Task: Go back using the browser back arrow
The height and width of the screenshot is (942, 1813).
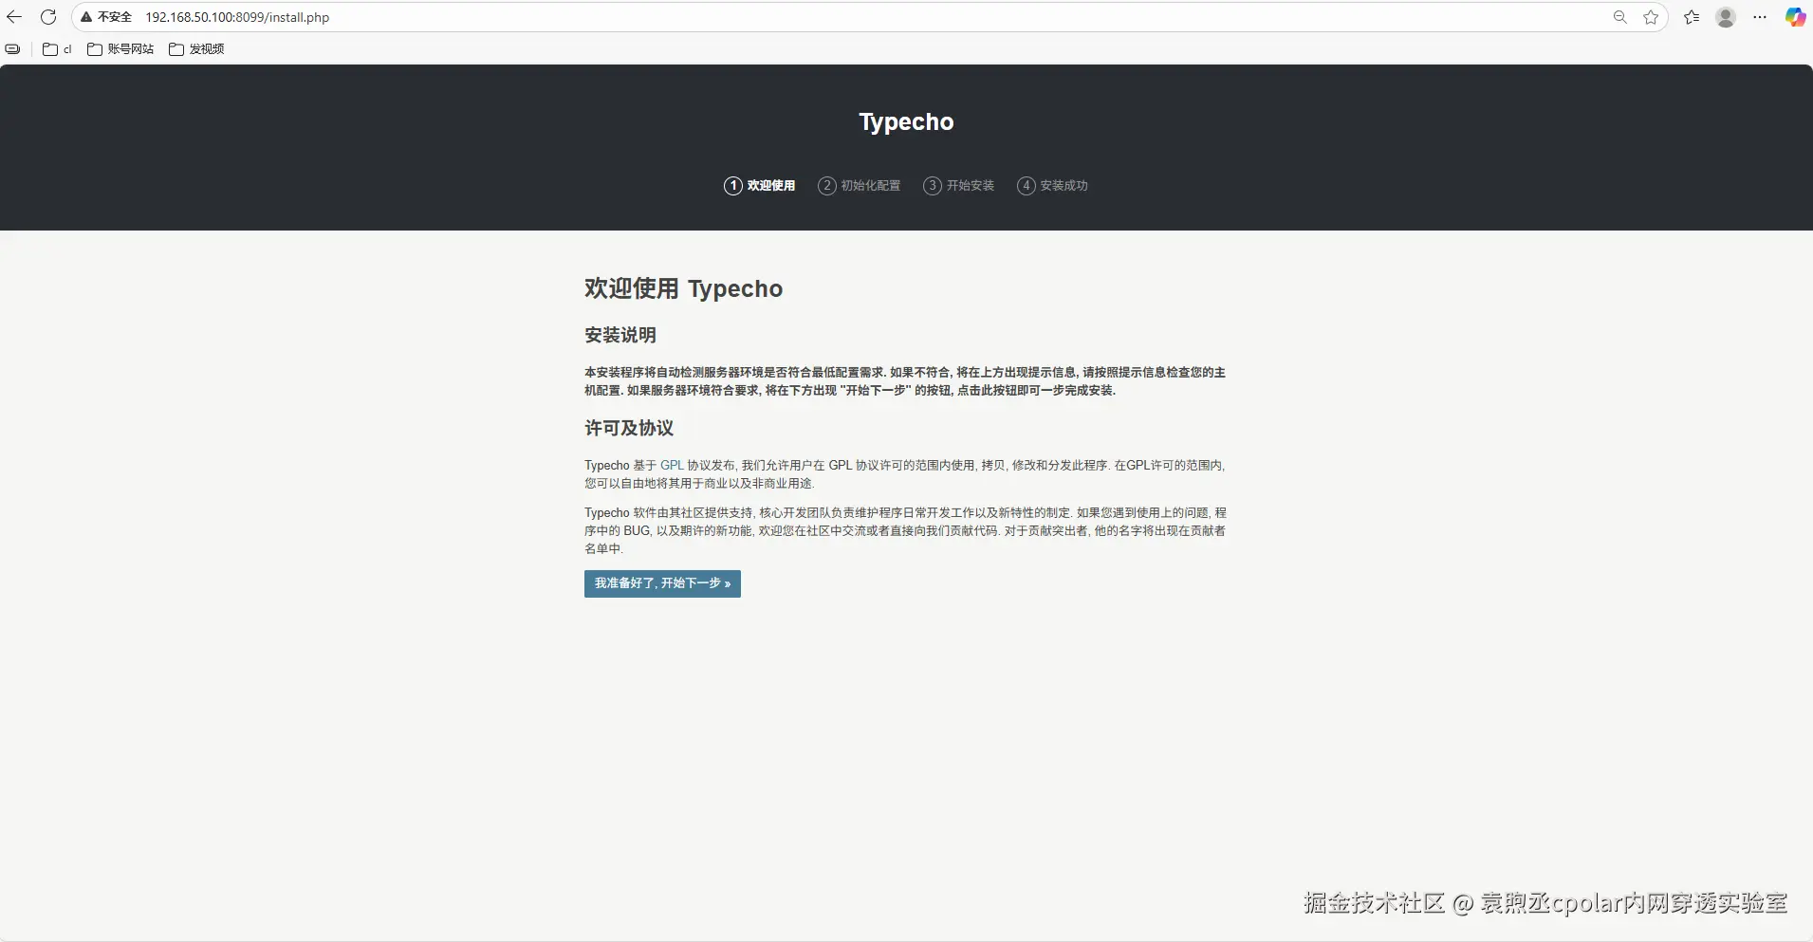Action: point(14,17)
